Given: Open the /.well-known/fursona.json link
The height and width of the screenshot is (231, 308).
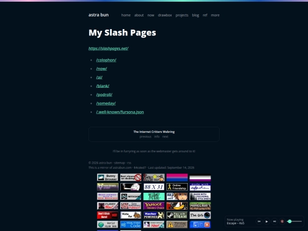Looking at the screenshot, I should (120, 112).
